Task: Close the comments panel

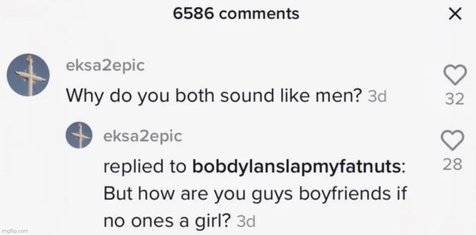Action: pos(454,15)
